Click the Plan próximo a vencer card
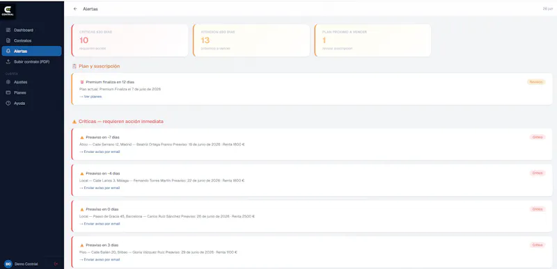The image size is (557, 269). (372, 40)
